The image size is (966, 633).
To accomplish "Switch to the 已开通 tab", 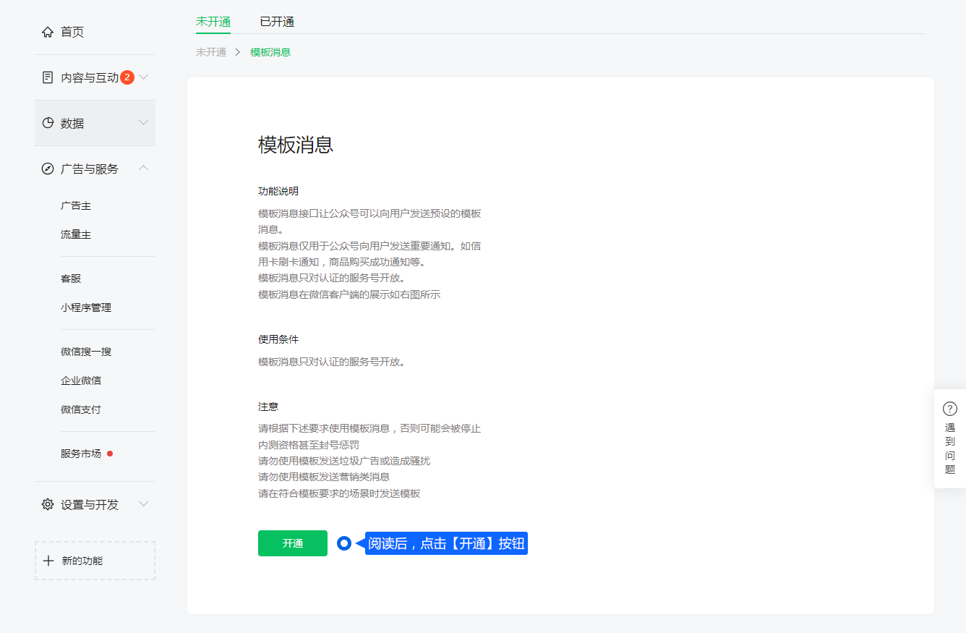I will coord(277,22).
